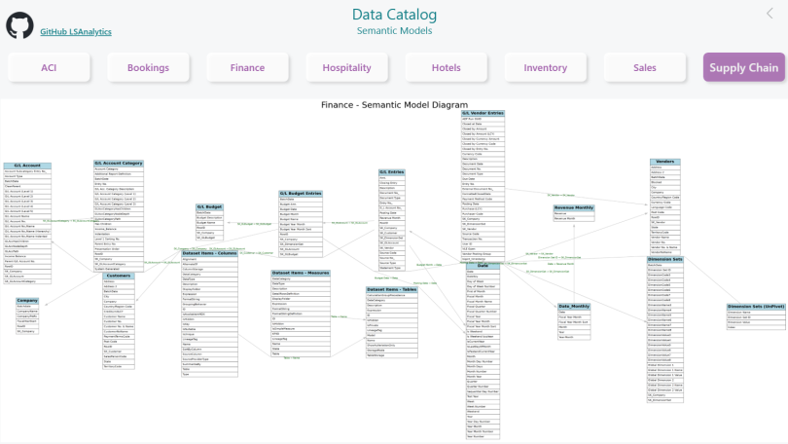The image size is (788, 444).
Task: Select the Date_Monthly table header
Action: coord(574,306)
